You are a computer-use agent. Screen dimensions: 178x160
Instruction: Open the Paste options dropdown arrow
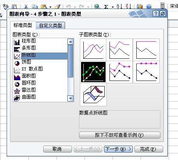click(50, 7)
